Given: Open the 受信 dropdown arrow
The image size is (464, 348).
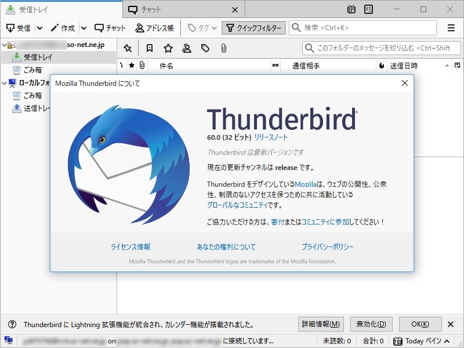Looking at the screenshot, I should (x=39, y=27).
